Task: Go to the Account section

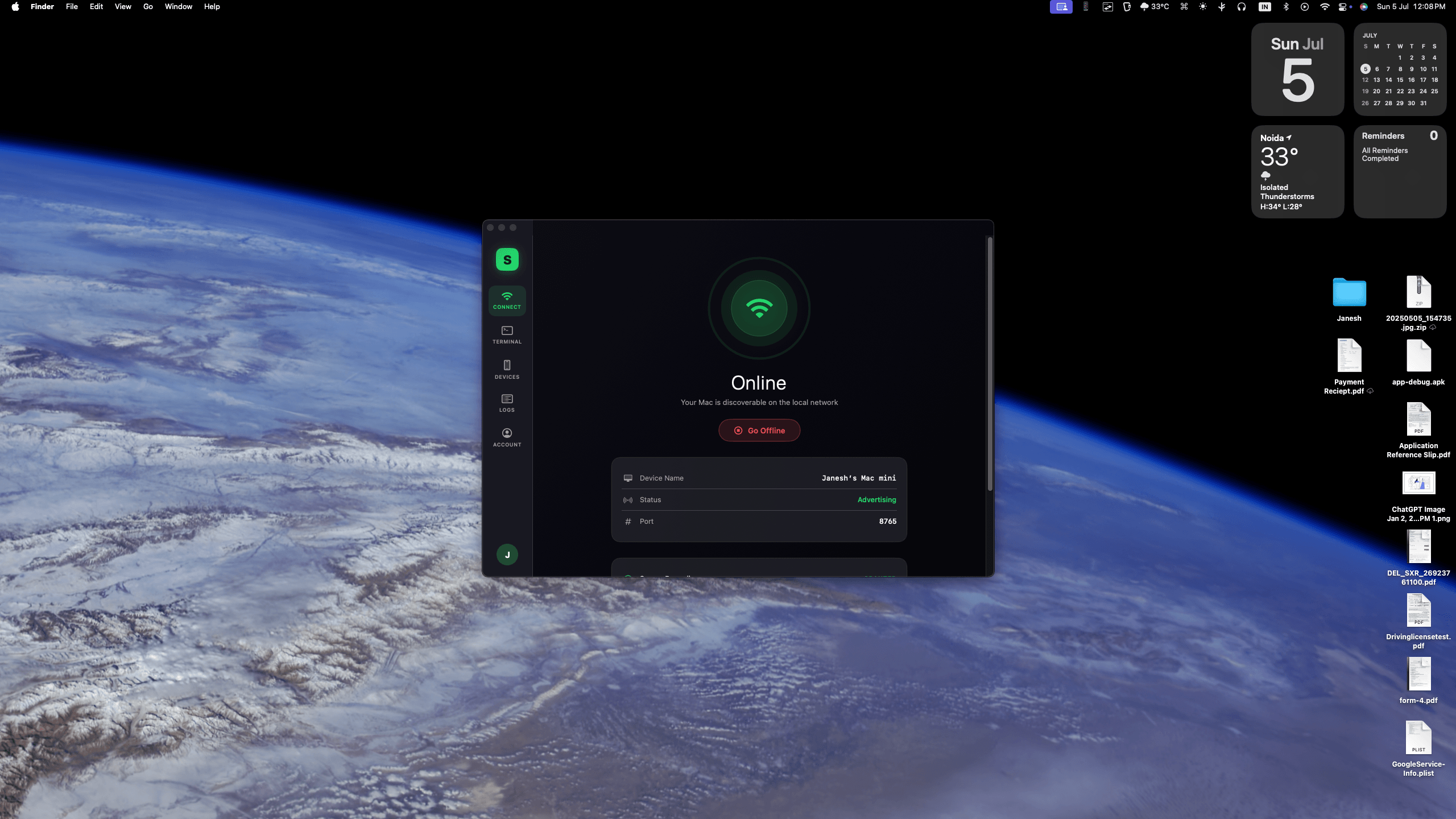Action: 507,438
